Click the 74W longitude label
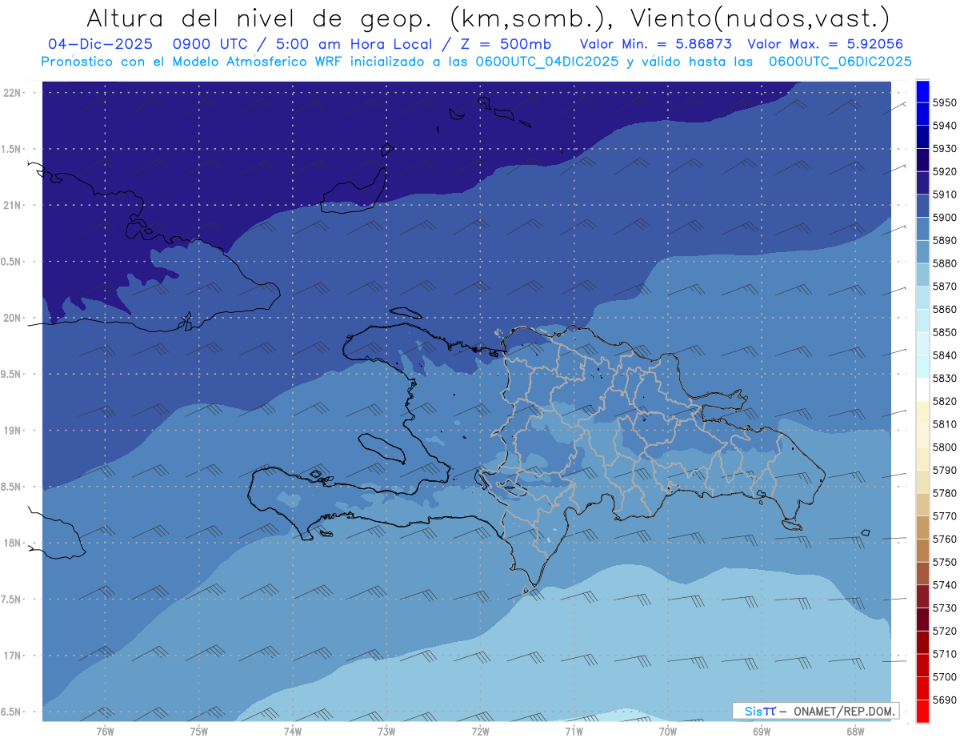This screenshot has width=960, height=742. point(293,731)
